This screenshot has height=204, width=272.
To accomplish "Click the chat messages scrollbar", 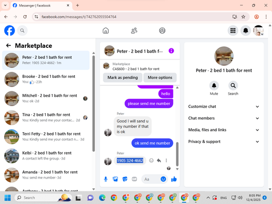I will [177, 154].
